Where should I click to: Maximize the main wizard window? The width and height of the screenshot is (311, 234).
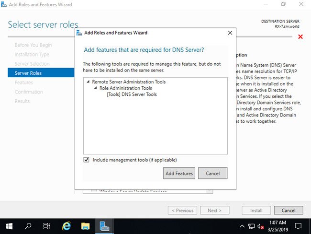point(283,4)
